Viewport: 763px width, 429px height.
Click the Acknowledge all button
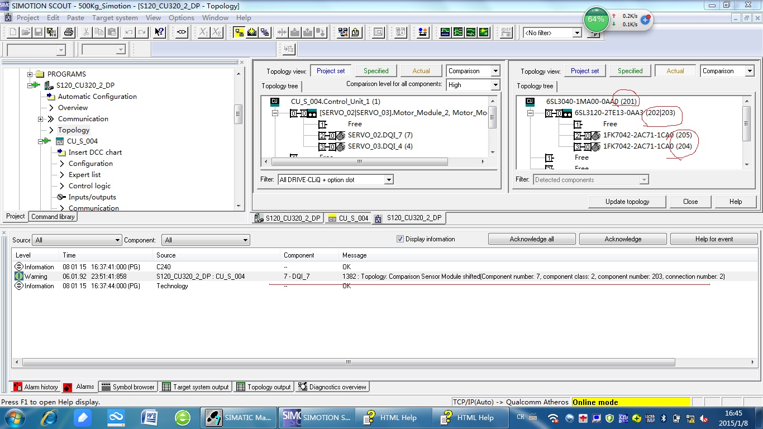pos(532,239)
